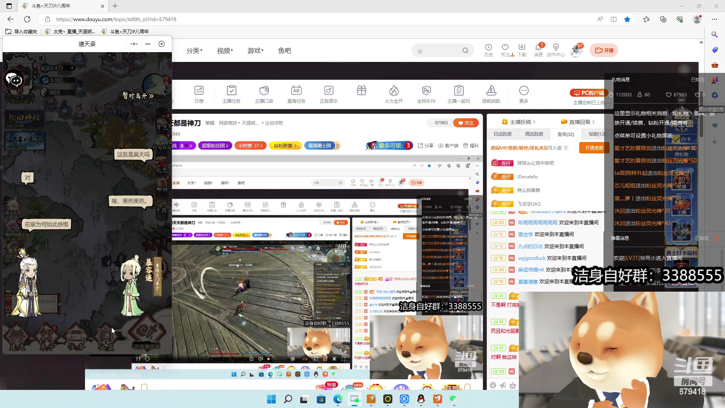
Task: Open 仙盟 alliance menu in game
Action: tap(106, 337)
